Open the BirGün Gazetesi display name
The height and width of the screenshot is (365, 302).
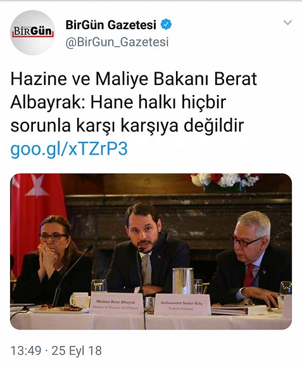[x=111, y=25]
